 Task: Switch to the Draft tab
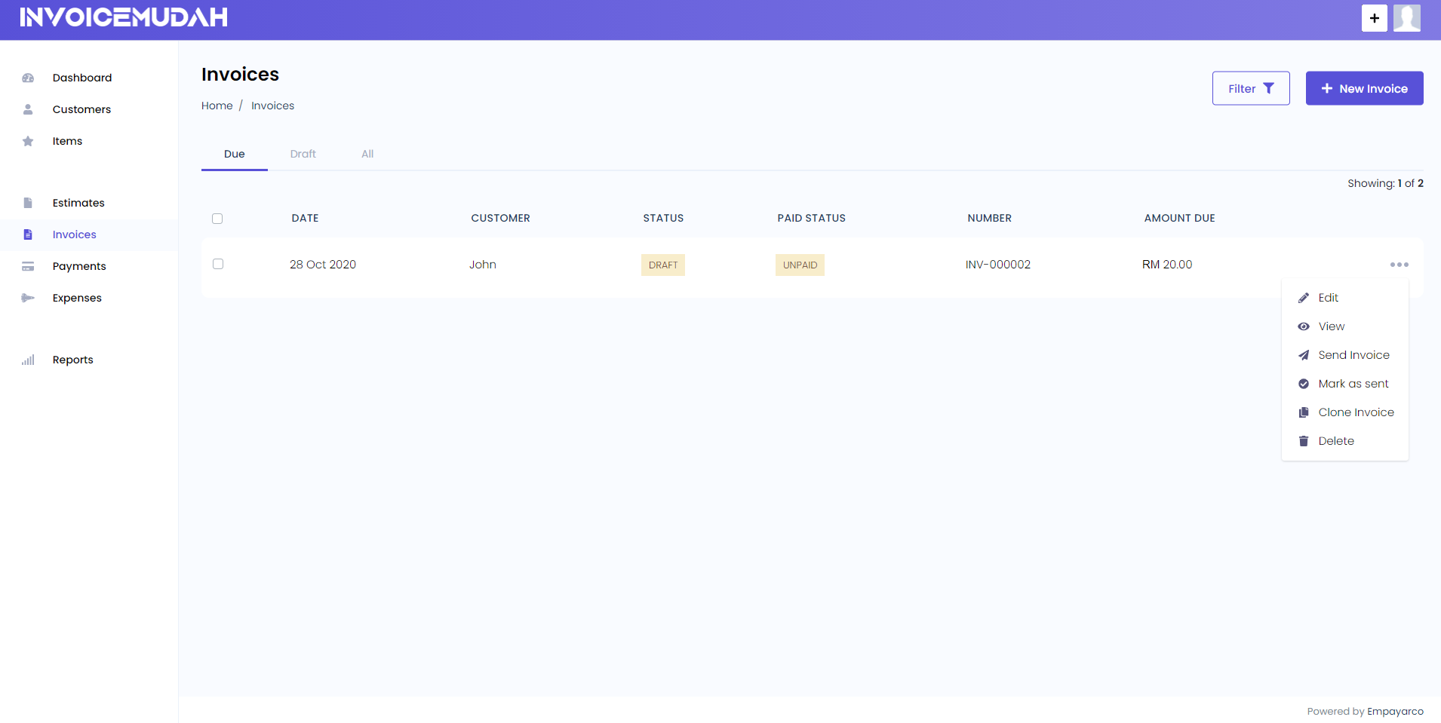(303, 154)
